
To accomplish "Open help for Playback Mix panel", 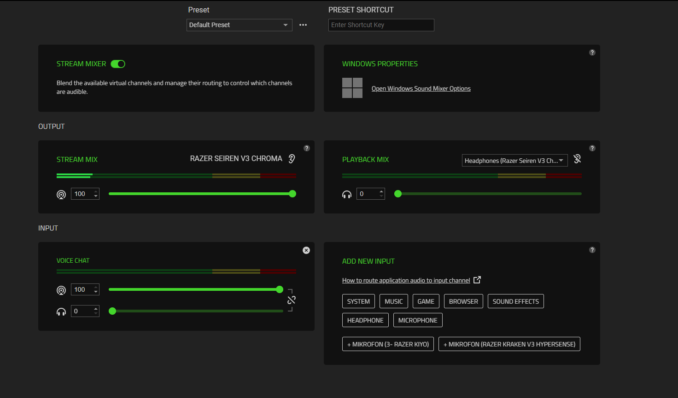I will coord(592,148).
